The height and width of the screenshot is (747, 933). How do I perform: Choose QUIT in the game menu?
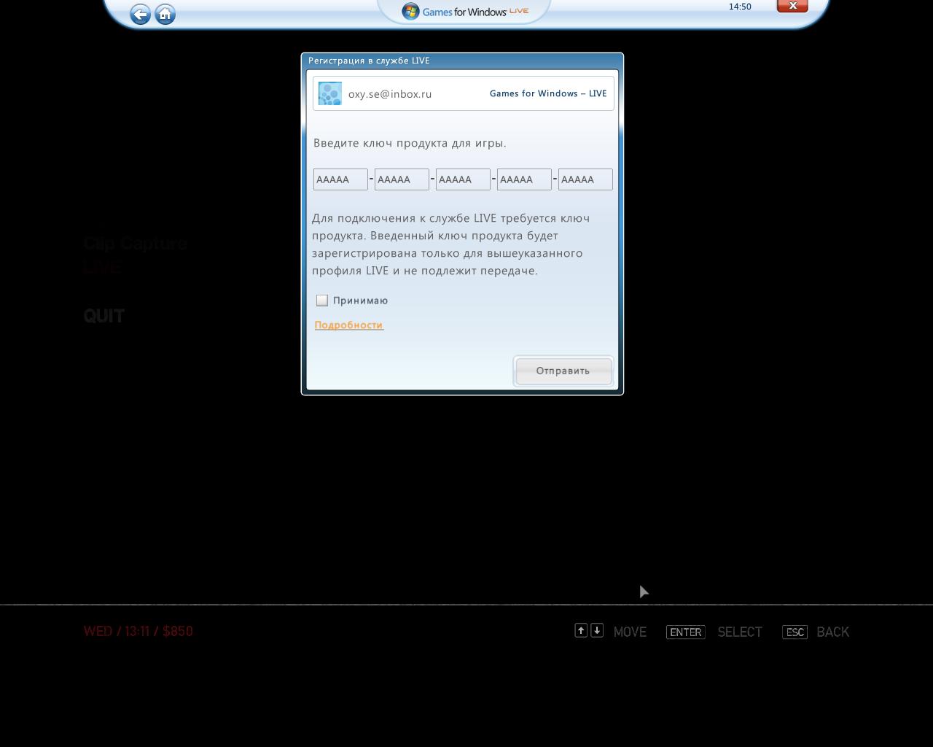tap(104, 316)
